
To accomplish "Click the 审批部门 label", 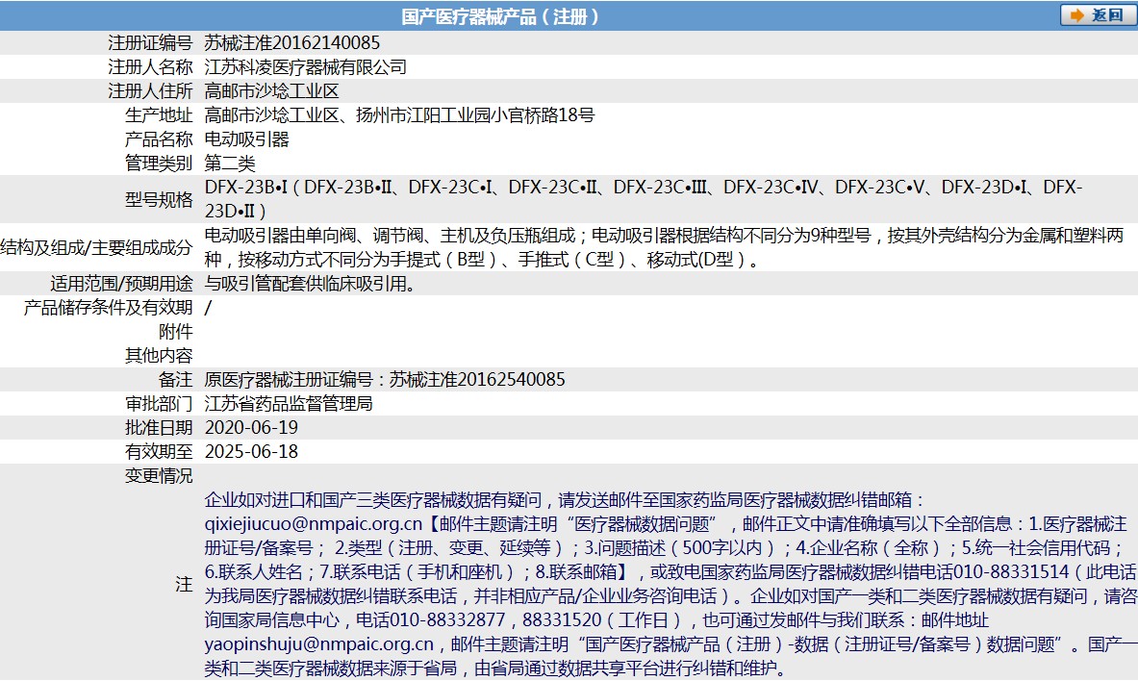I will [x=159, y=403].
